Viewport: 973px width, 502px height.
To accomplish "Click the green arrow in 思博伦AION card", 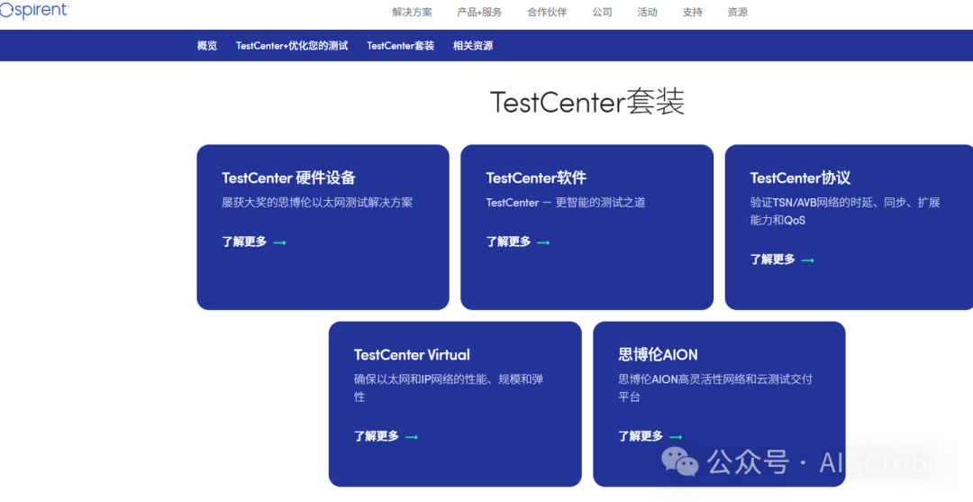I will (x=676, y=437).
